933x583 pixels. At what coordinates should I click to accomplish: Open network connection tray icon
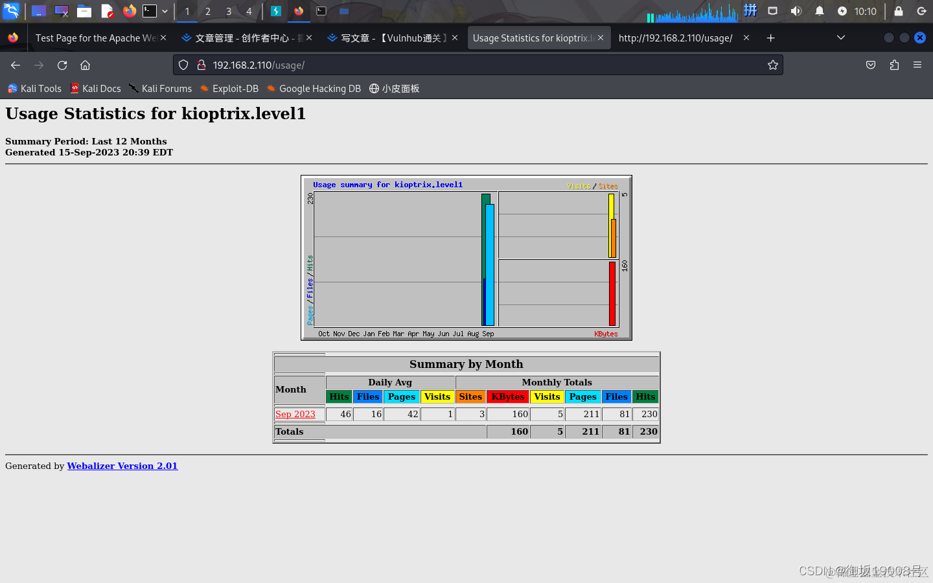[772, 11]
